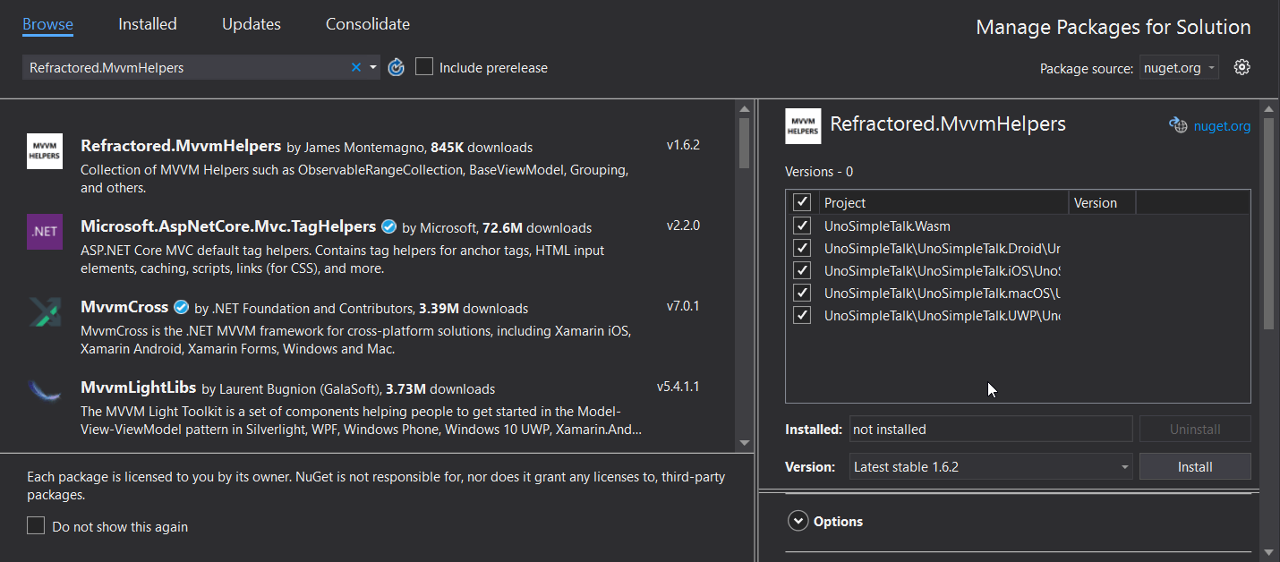Click the UnoSimpleTalk.UWP project row text
Image resolution: width=1280 pixels, height=562 pixels.
pos(942,315)
